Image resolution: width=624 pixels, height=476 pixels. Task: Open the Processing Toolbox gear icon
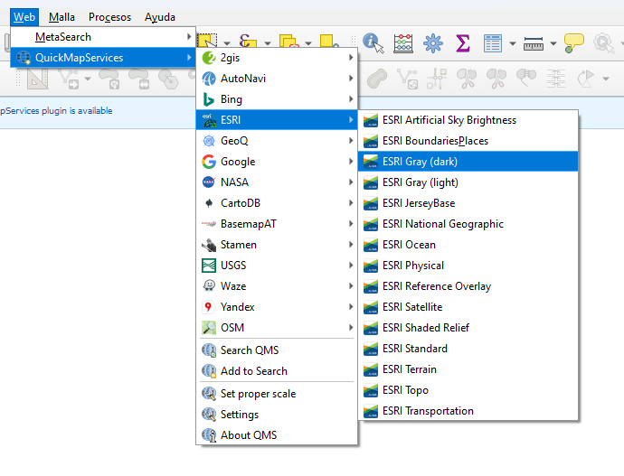(x=433, y=43)
